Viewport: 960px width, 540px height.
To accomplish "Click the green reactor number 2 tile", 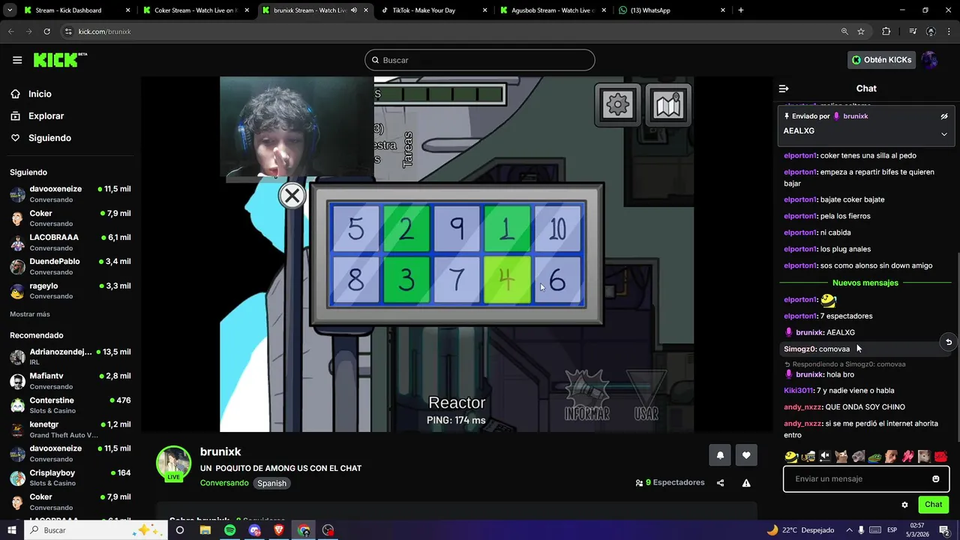I will (x=406, y=229).
